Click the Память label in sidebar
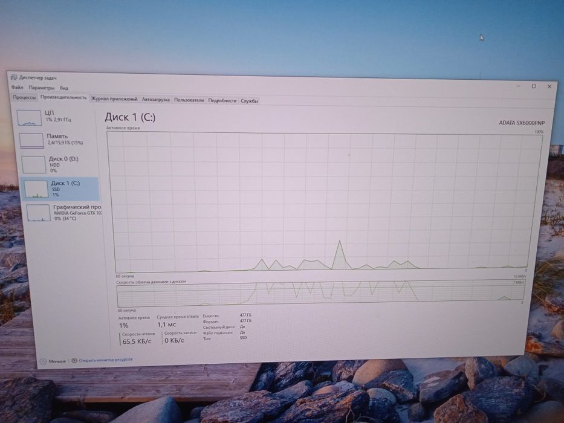The height and width of the screenshot is (423, 564). click(57, 136)
